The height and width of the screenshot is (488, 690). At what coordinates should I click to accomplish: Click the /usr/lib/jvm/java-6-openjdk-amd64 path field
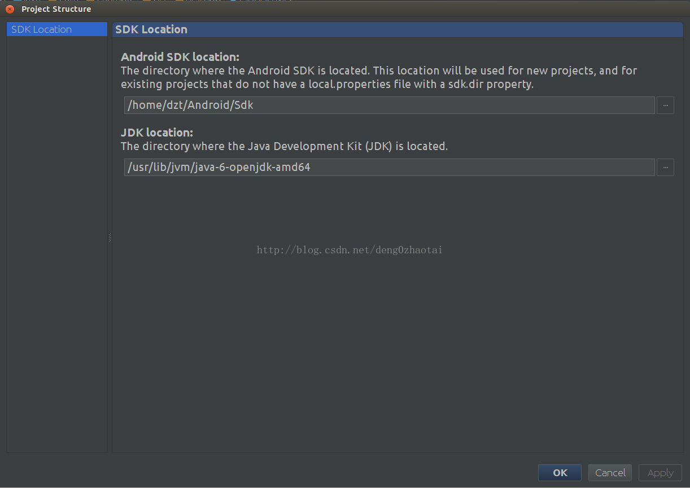tap(390, 167)
